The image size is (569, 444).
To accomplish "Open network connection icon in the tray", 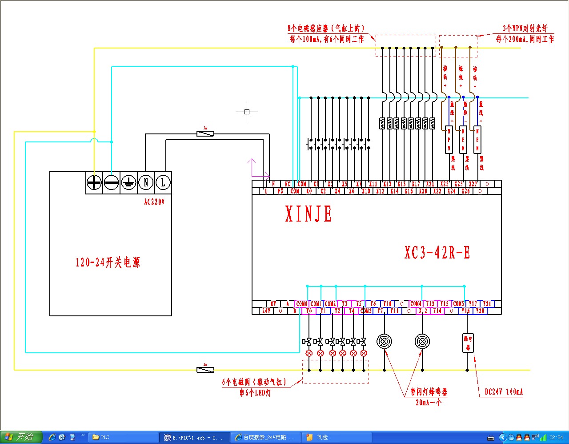I will tap(535, 437).
